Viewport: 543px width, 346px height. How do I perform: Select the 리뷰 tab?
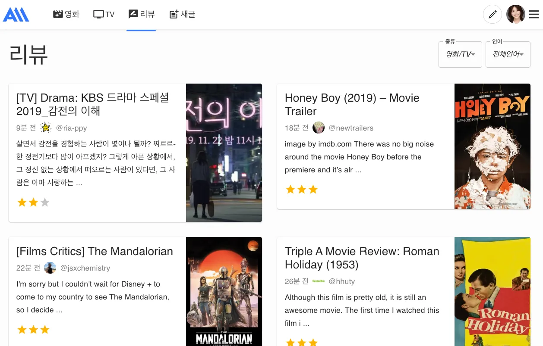(x=142, y=14)
